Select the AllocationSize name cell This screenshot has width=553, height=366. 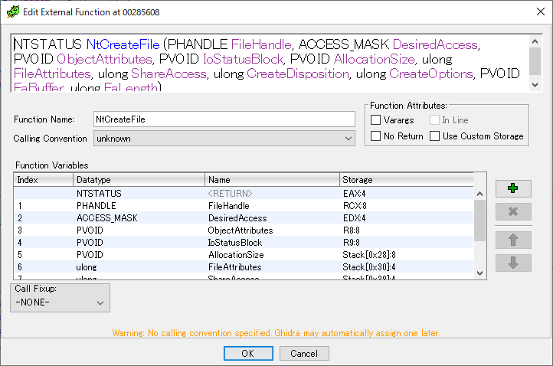272,255
